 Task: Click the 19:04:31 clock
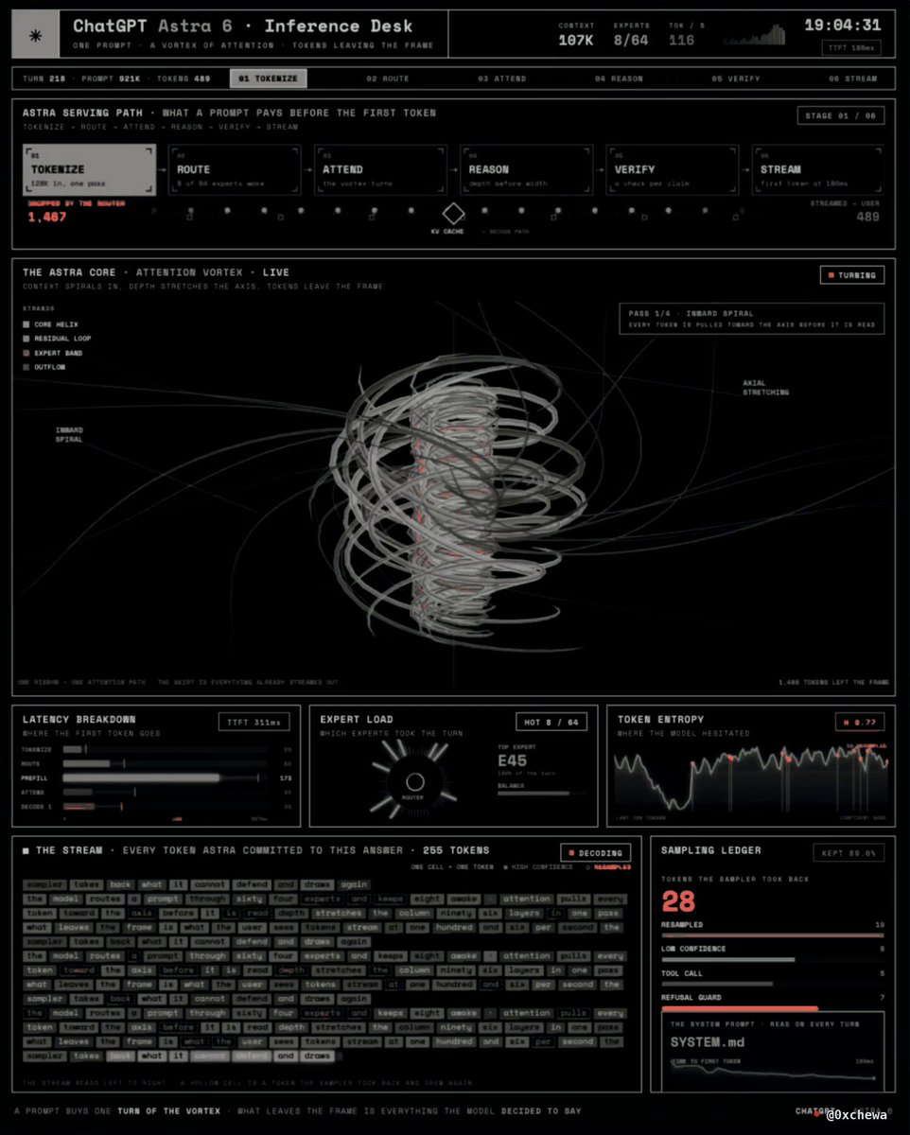click(842, 26)
